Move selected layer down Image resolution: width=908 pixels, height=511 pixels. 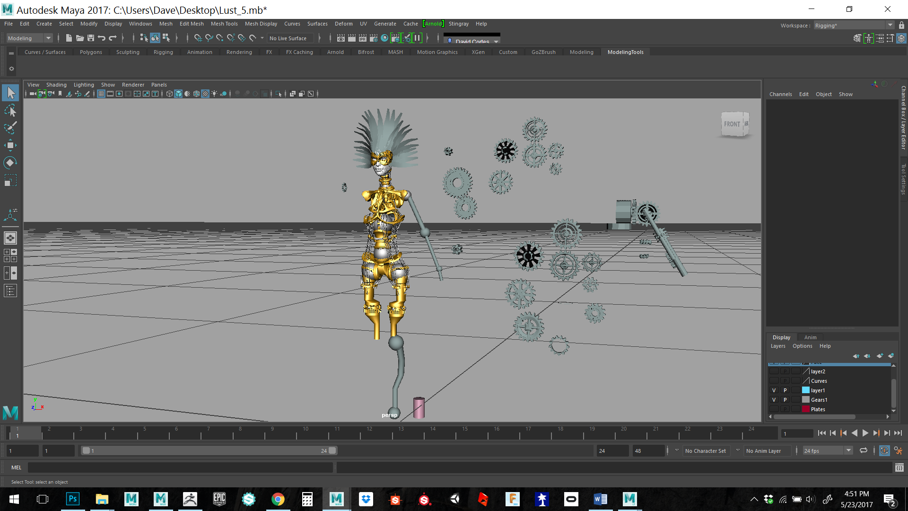[867, 356]
